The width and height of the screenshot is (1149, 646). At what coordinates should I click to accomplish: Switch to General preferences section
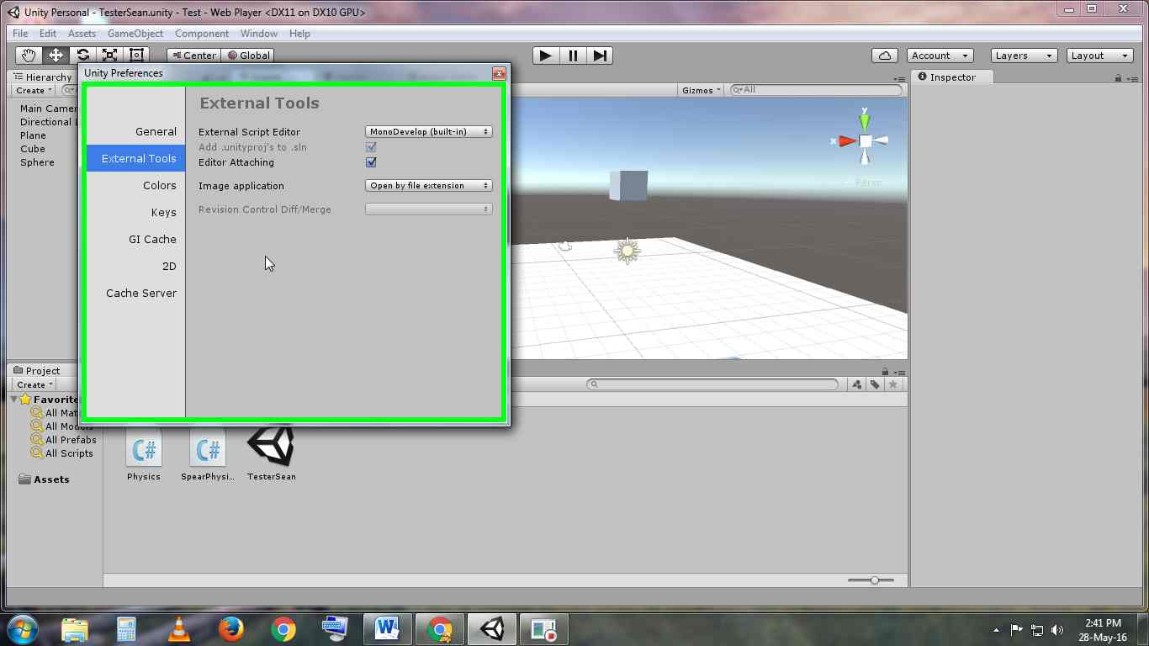[x=135, y=132]
